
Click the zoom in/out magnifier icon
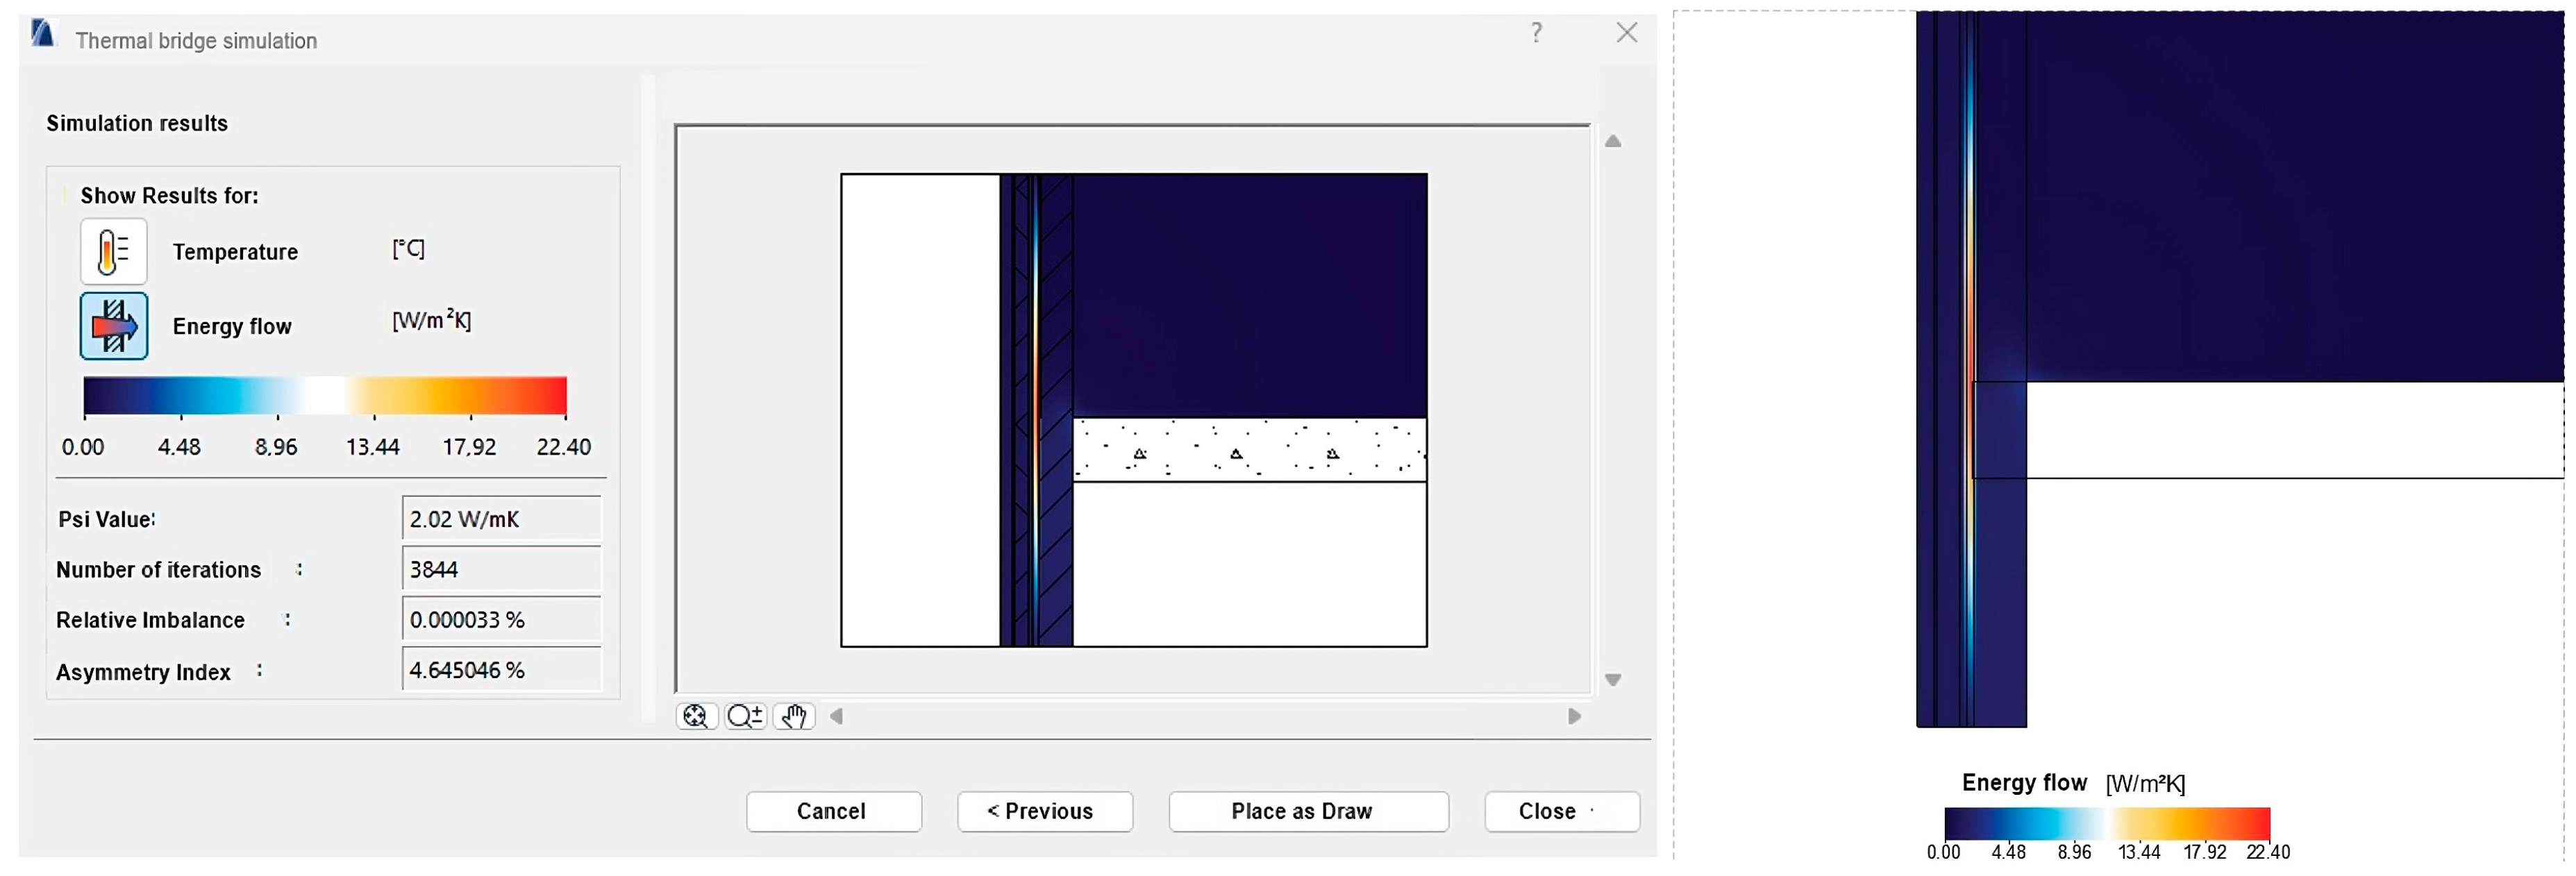(745, 716)
